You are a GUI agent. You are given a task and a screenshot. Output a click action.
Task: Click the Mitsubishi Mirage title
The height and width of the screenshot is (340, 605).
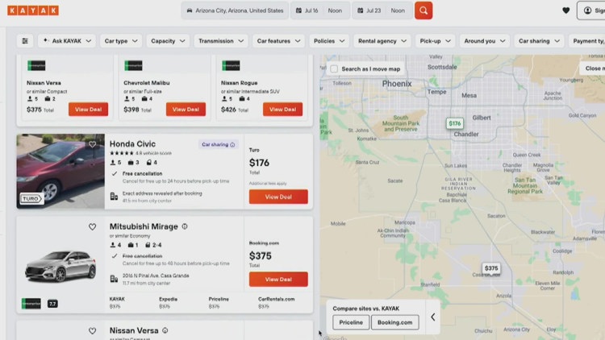[144, 226]
